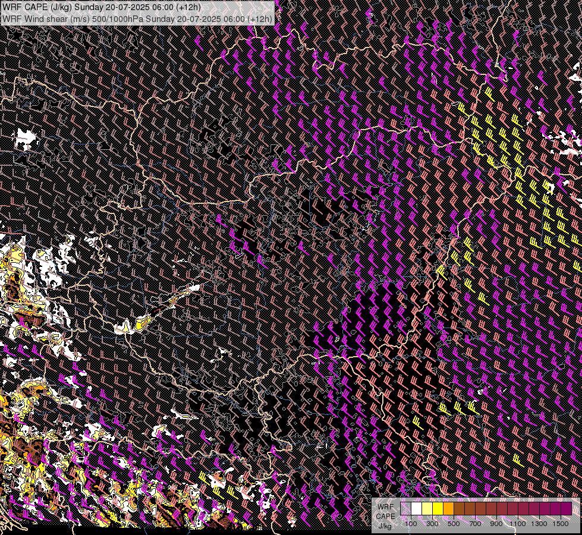Click the '100' legend tick label
Viewport: 582px width, 535px height.
tap(411, 524)
